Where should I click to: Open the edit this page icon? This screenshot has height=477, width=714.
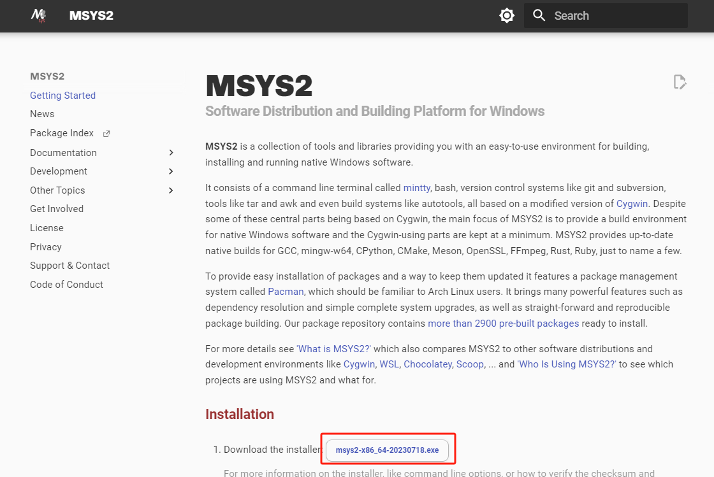pyautogui.click(x=680, y=82)
